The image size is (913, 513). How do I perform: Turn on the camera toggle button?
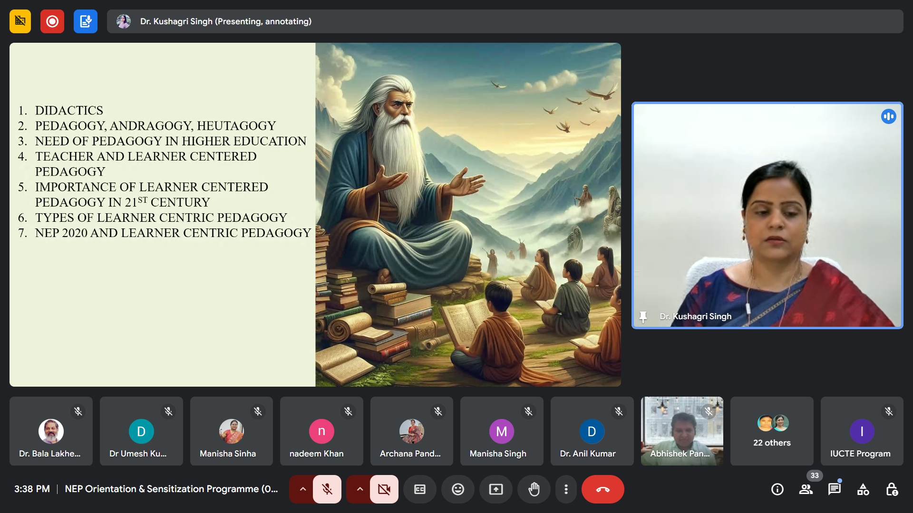384,489
